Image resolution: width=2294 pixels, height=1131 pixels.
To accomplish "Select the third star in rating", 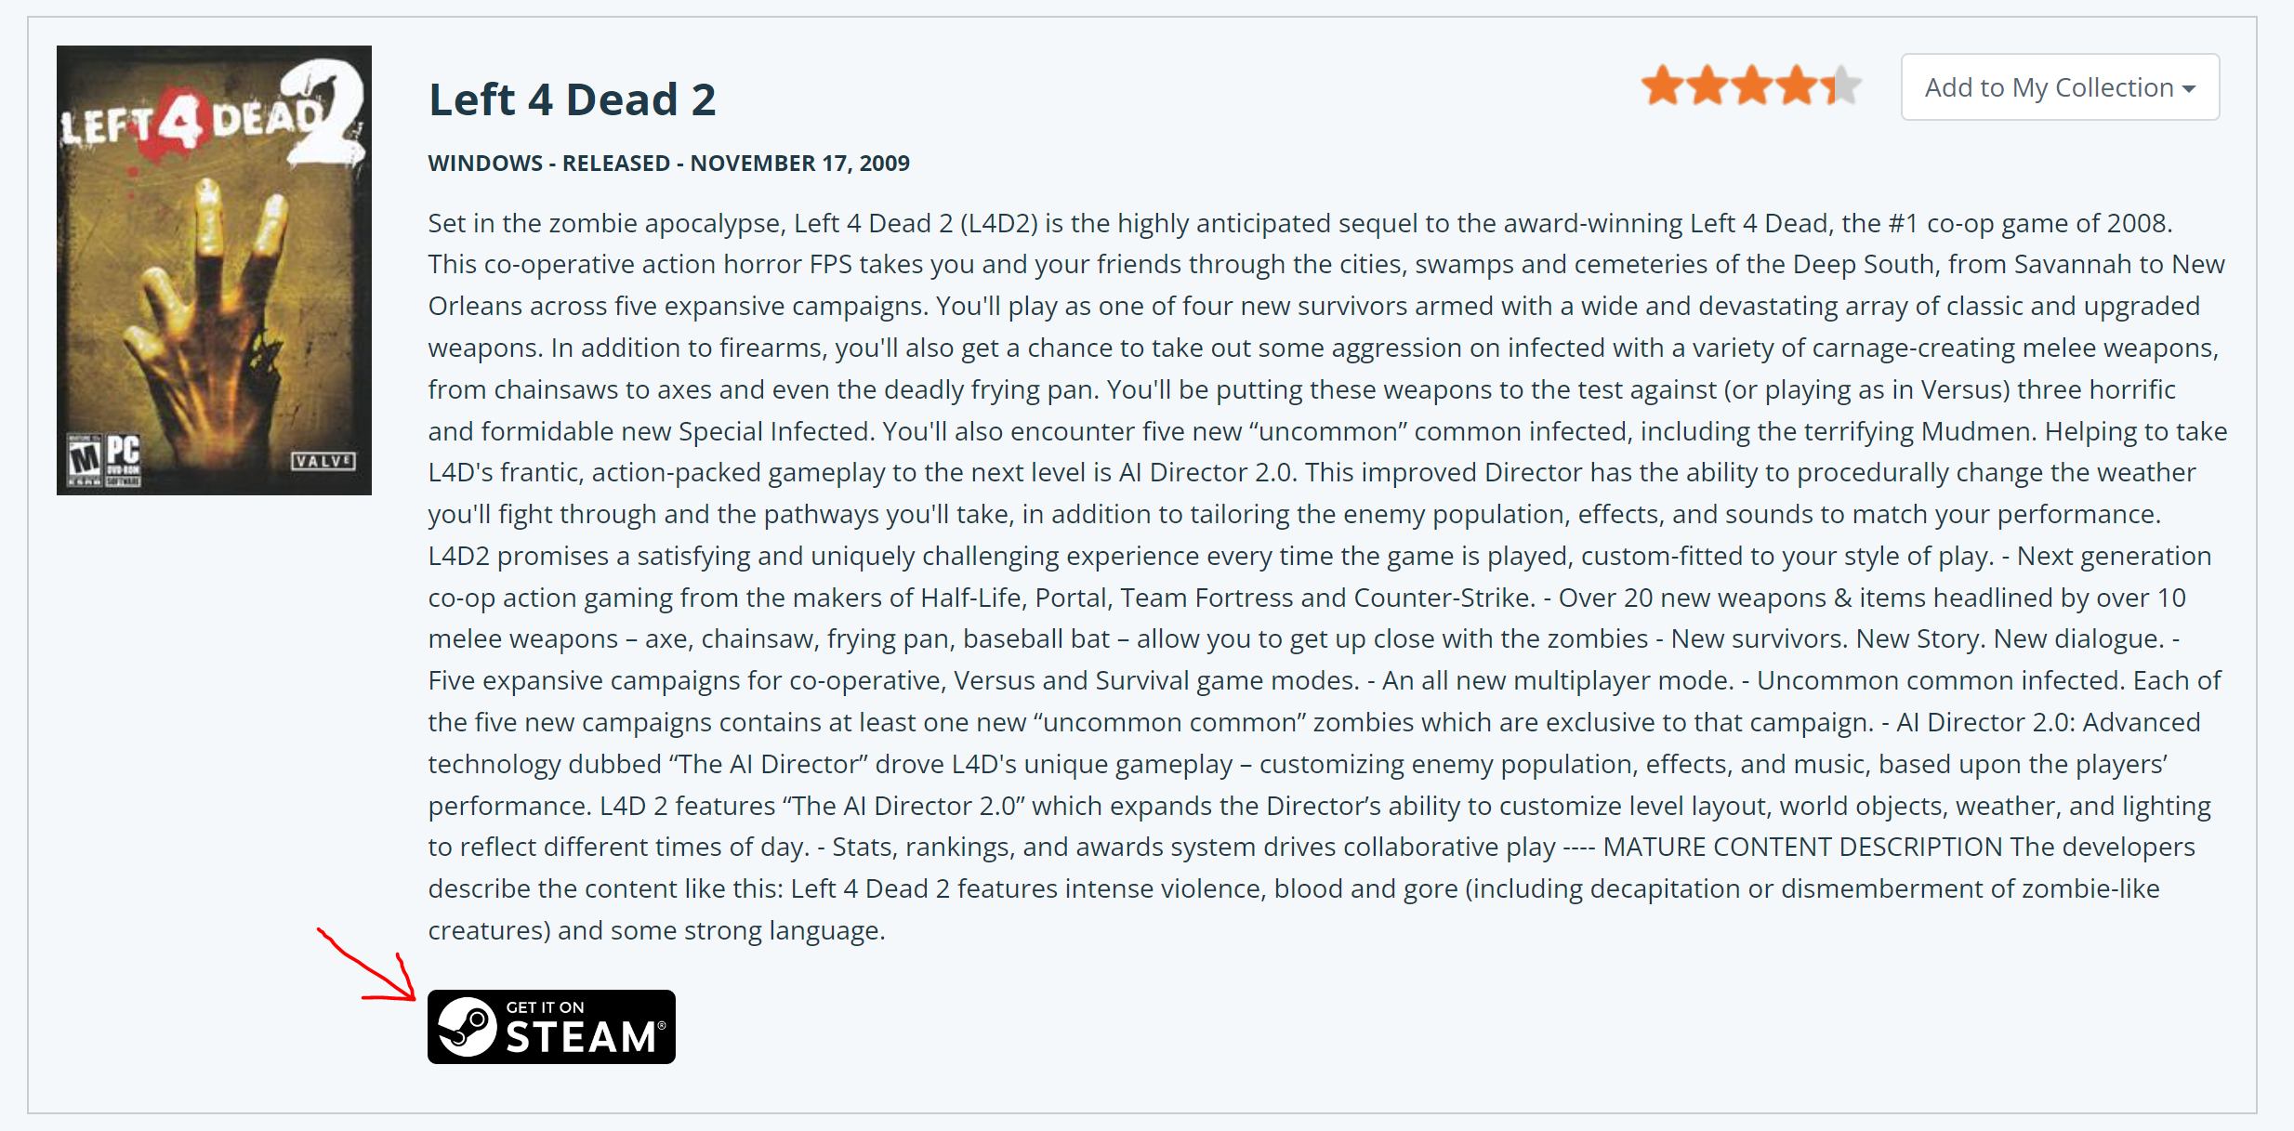I will point(1751,85).
